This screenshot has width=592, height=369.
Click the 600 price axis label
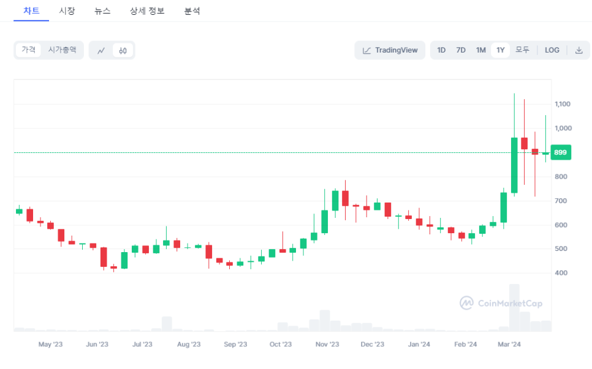coord(561,225)
